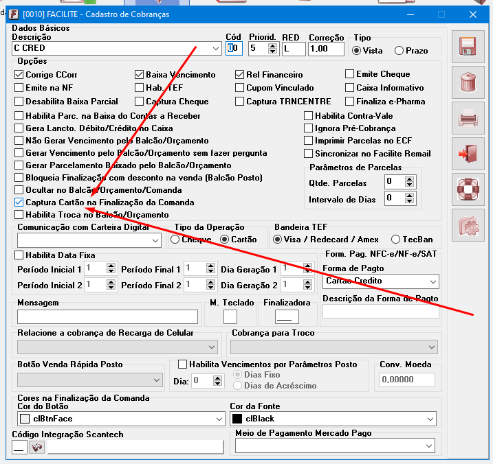Click the FACILITE app icon in title bar
493x464 pixels.
tap(14, 14)
